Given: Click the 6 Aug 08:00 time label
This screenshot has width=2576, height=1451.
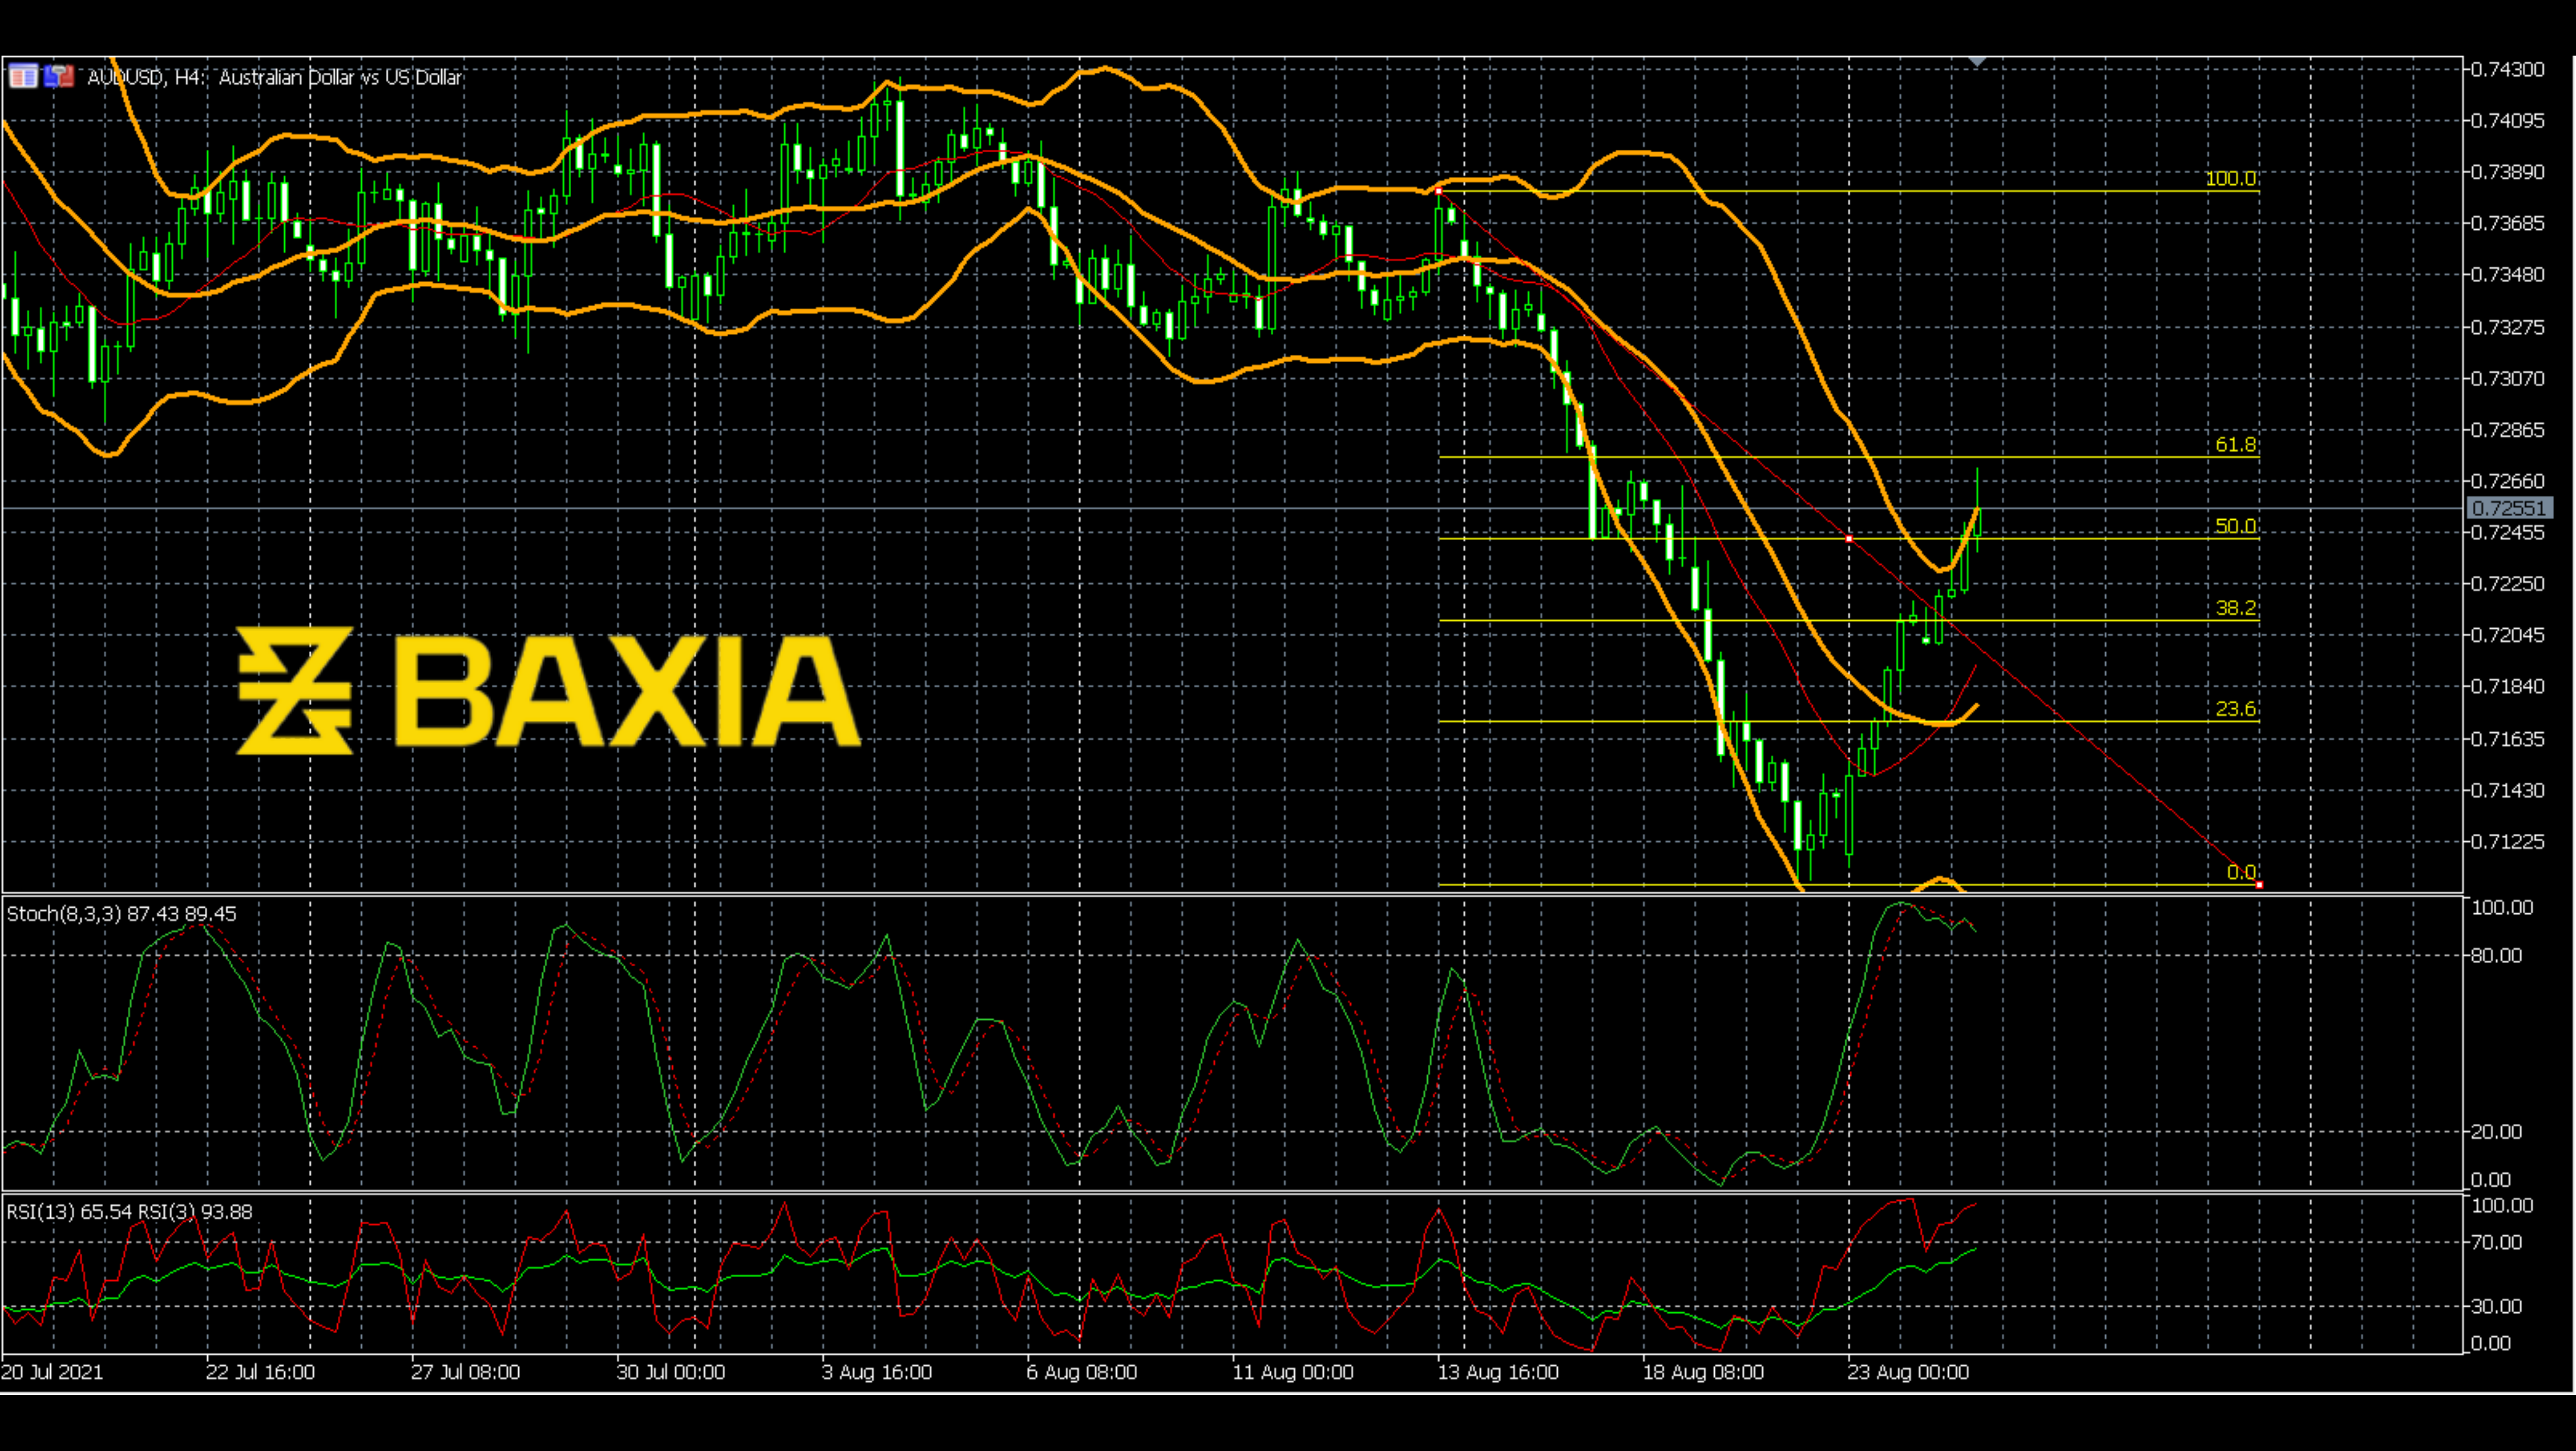Looking at the screenshot, I should [x=1082, y=1372].
